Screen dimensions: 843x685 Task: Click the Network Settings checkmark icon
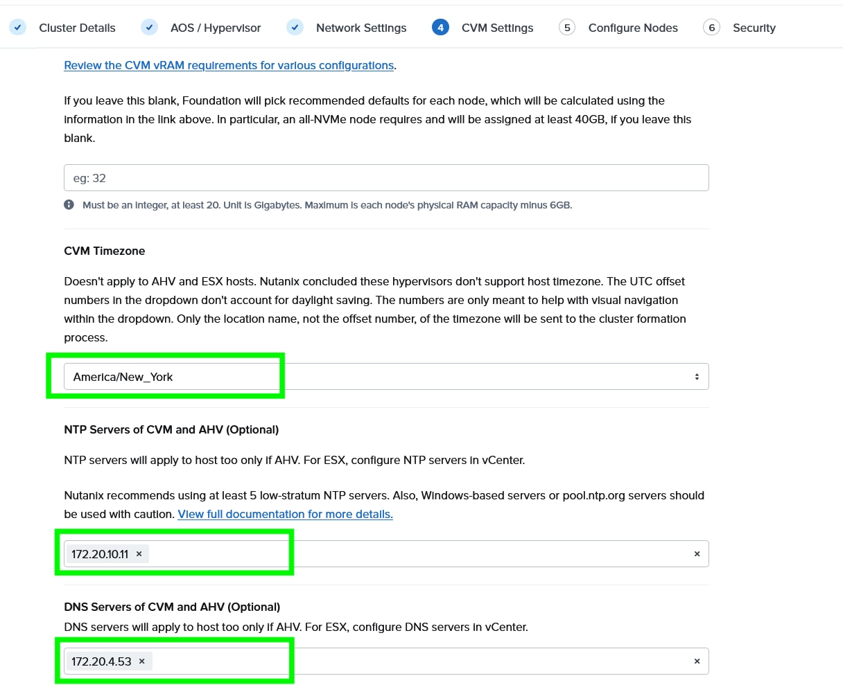[x=295, y=28]
